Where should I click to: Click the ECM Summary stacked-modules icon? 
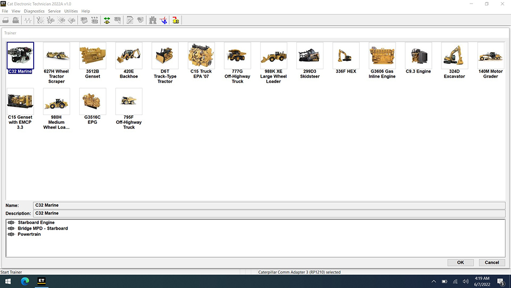tap(84, 20)
